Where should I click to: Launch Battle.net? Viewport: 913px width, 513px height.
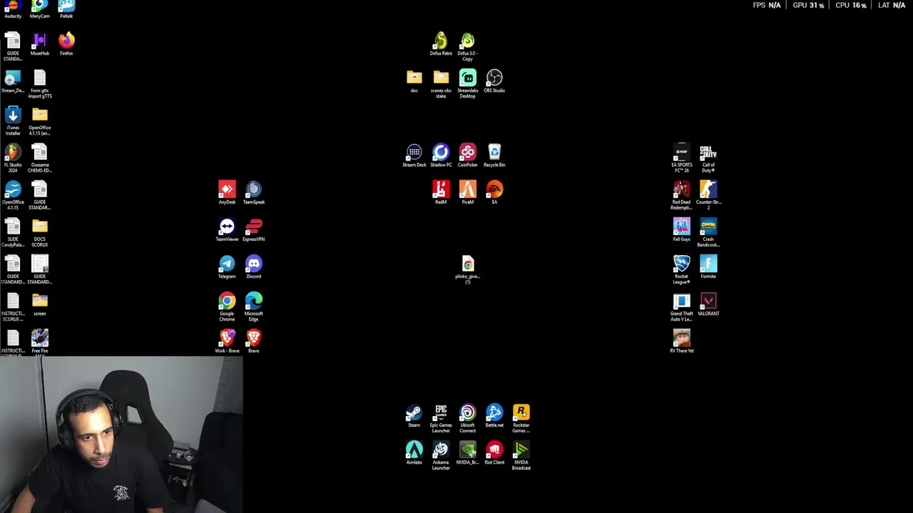(x=494, y=415)
